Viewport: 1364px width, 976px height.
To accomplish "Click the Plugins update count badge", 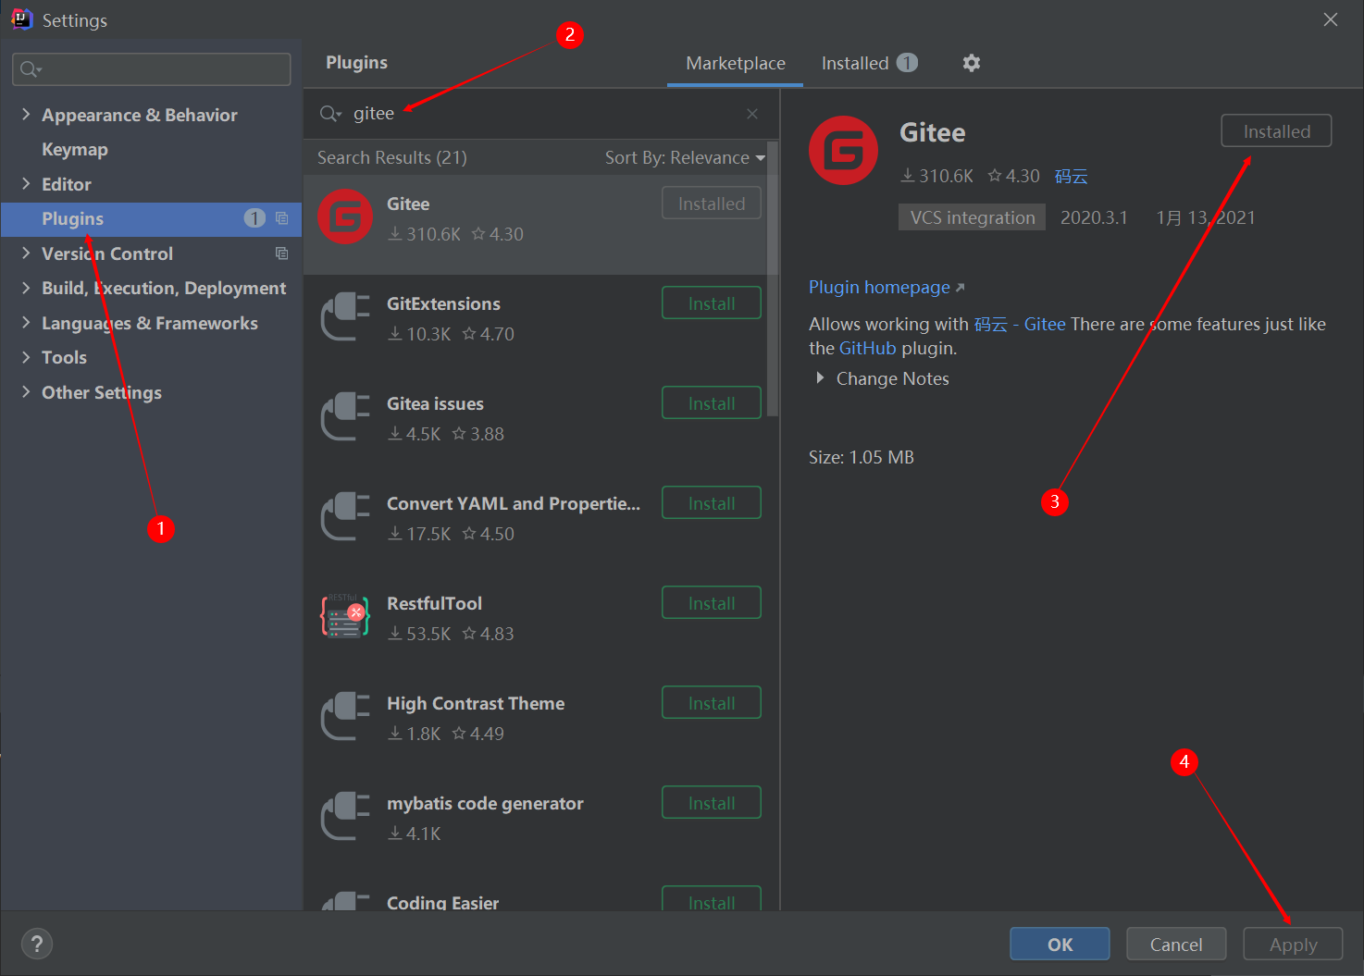I will coord(254,218).
